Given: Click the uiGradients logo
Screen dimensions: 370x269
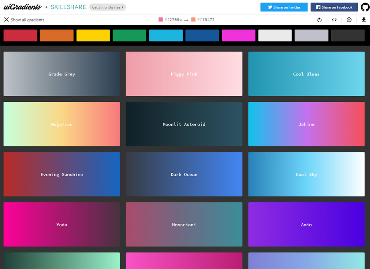Looking at the screenshot, I should (x=23, y=7).
